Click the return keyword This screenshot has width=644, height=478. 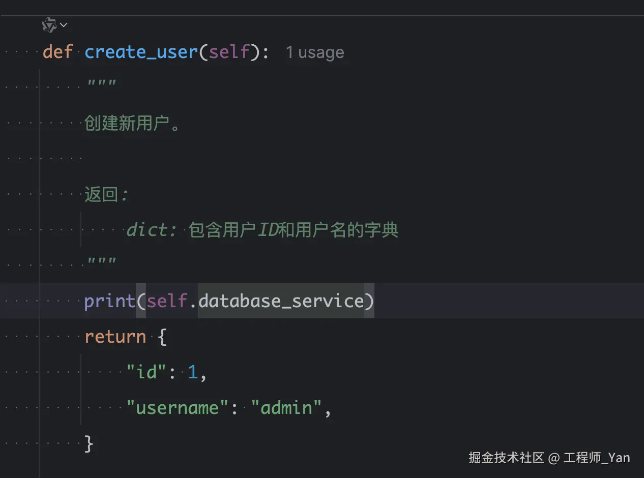click(x=115, y=337)
